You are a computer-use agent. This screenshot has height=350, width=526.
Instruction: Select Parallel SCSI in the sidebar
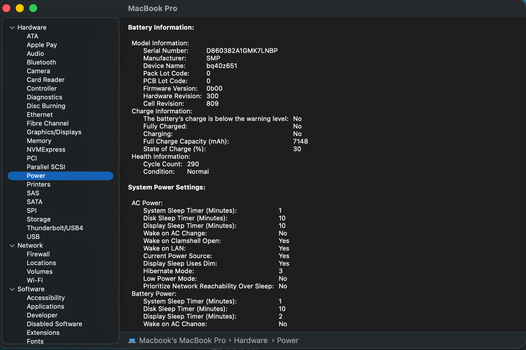pos(46,167)
